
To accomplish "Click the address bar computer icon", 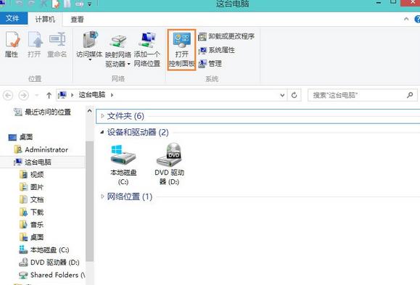I will tap(62, 95).
